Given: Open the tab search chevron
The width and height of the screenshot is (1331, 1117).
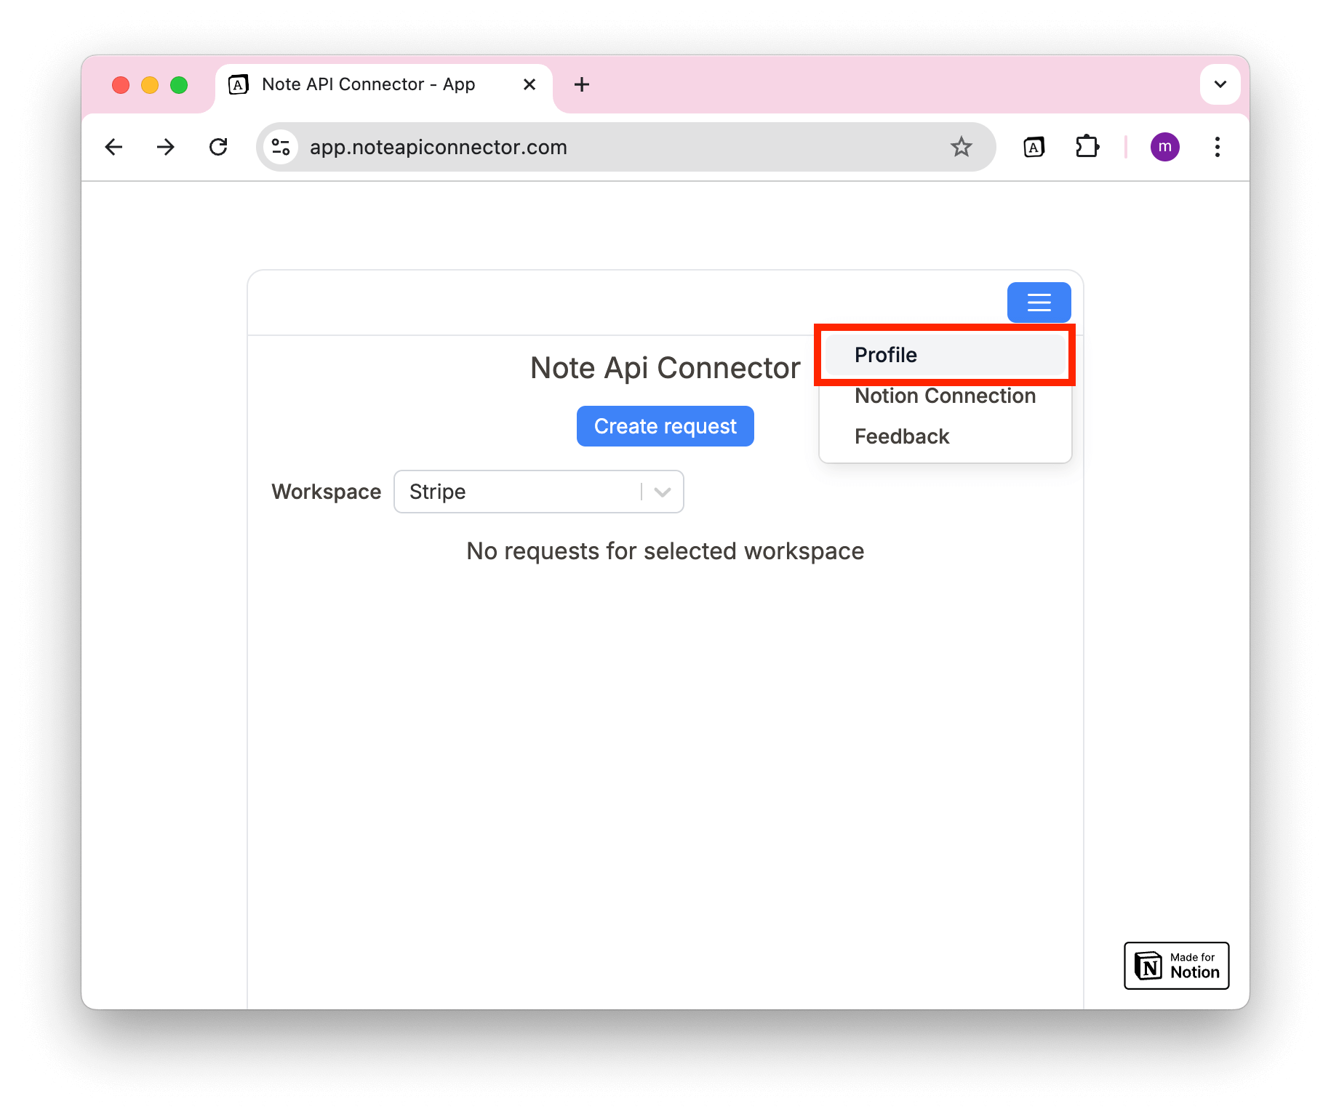Looking at the screenshot, I should click(x=1220, y=84).
